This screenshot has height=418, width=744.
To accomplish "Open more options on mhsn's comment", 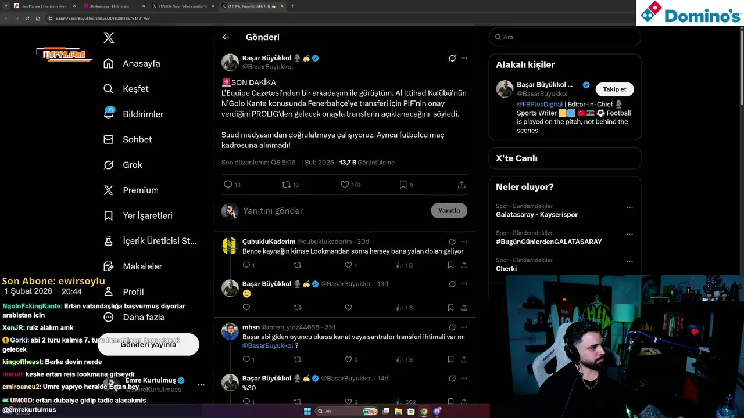I will tap(464, 327).
